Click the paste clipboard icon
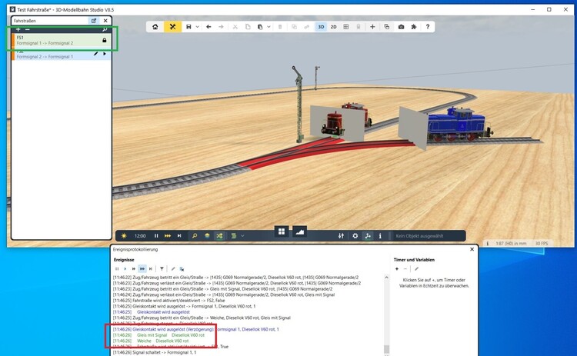577x356 pixels. 260,27
